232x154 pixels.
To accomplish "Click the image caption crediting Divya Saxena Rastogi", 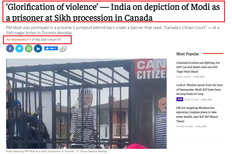I will coord(56,151).
